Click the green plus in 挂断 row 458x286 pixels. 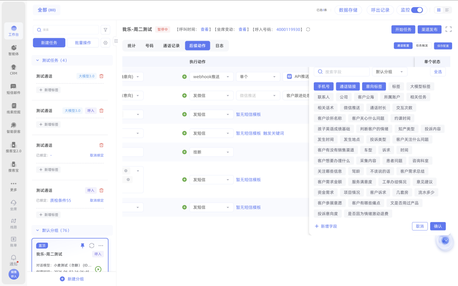click(184, 152)
